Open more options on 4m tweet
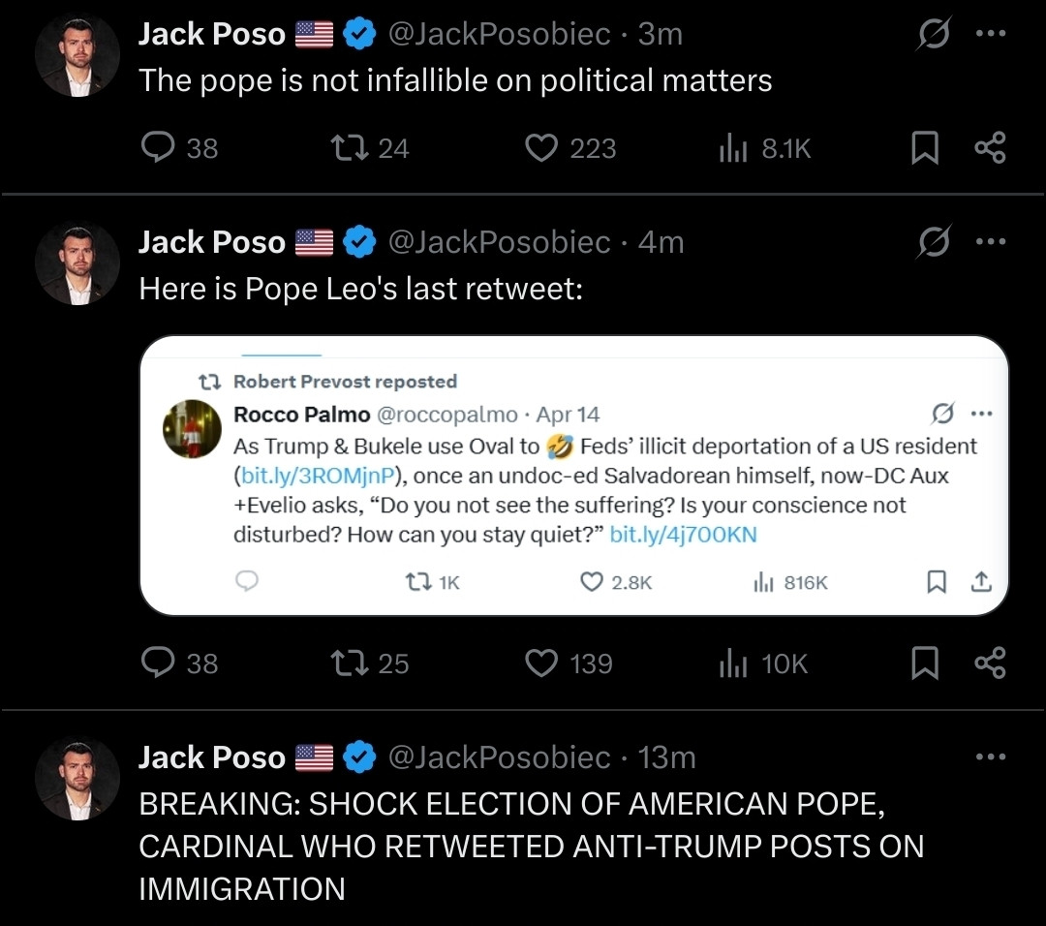The image size is (1046, 926). coord(990,241)
